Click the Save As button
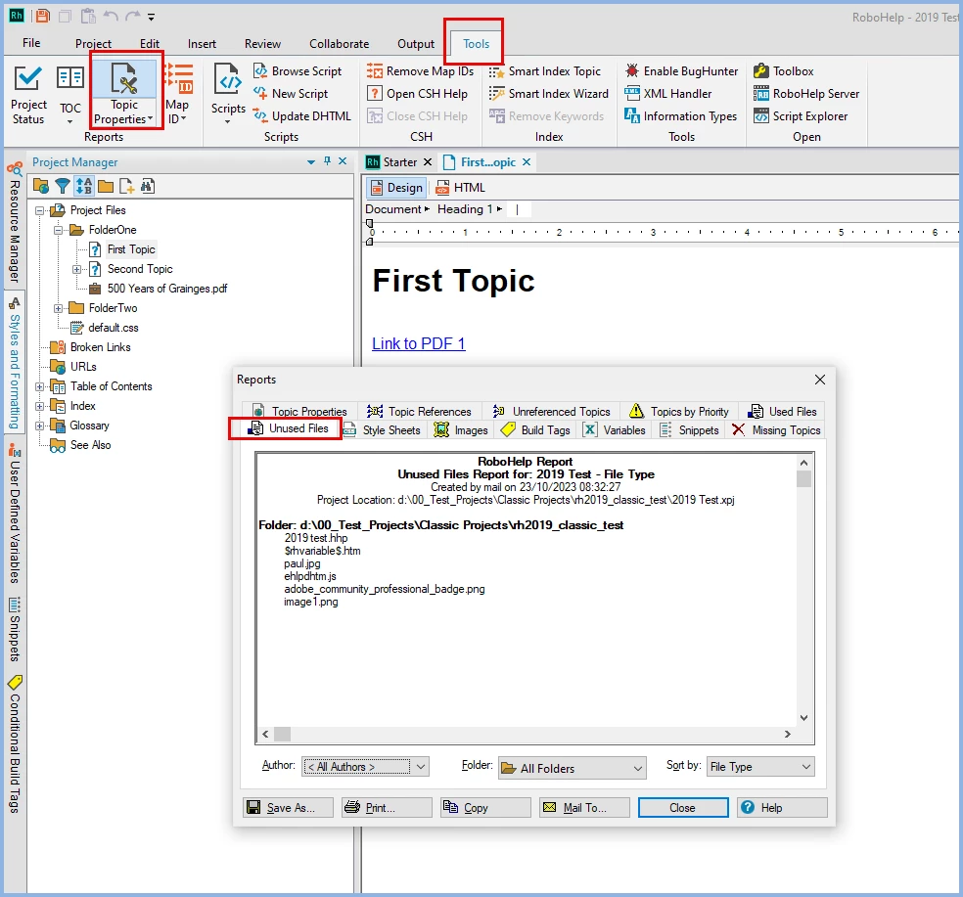This screenshot has height=897, width=963. coord(288,808)
